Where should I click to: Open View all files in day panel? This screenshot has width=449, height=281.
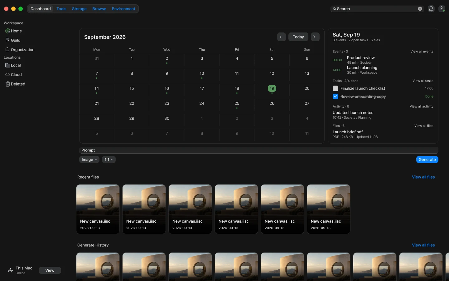click(x=424, y=126)
